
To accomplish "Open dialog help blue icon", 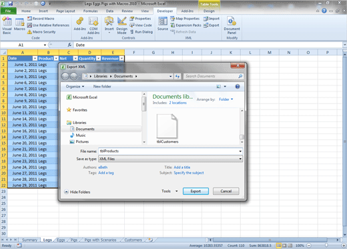I will (238, 87).
